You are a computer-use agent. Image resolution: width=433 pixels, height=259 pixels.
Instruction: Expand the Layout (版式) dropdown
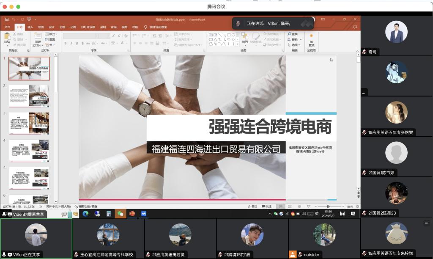click(x=52, y=34)
